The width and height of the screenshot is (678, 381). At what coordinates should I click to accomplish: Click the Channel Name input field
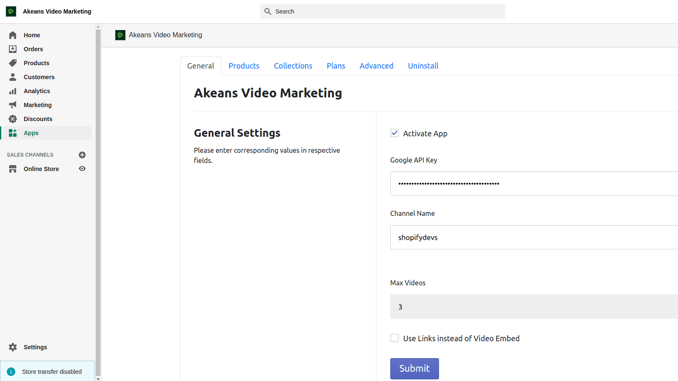coord(534,237)
